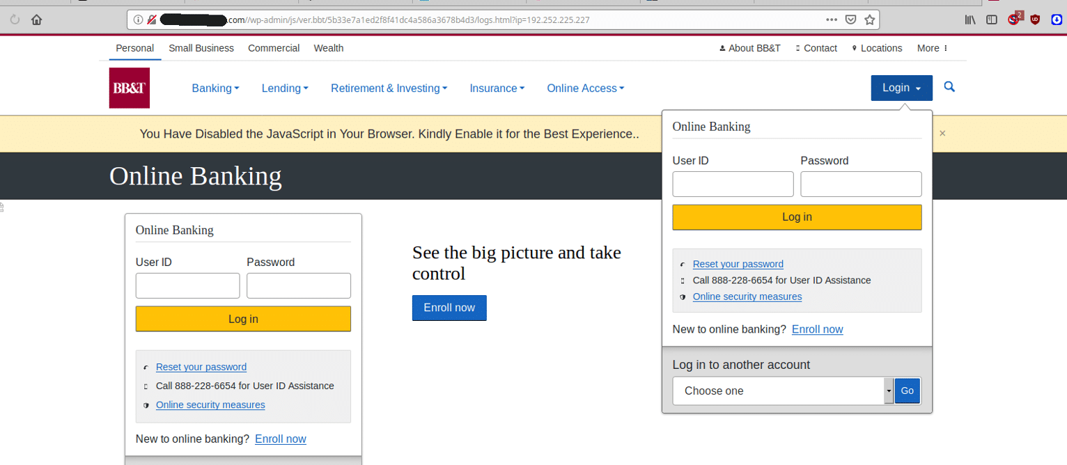Viewport: 1067px width, 465px height.
Task: Open the Locations link
Action: coord(877,48)
